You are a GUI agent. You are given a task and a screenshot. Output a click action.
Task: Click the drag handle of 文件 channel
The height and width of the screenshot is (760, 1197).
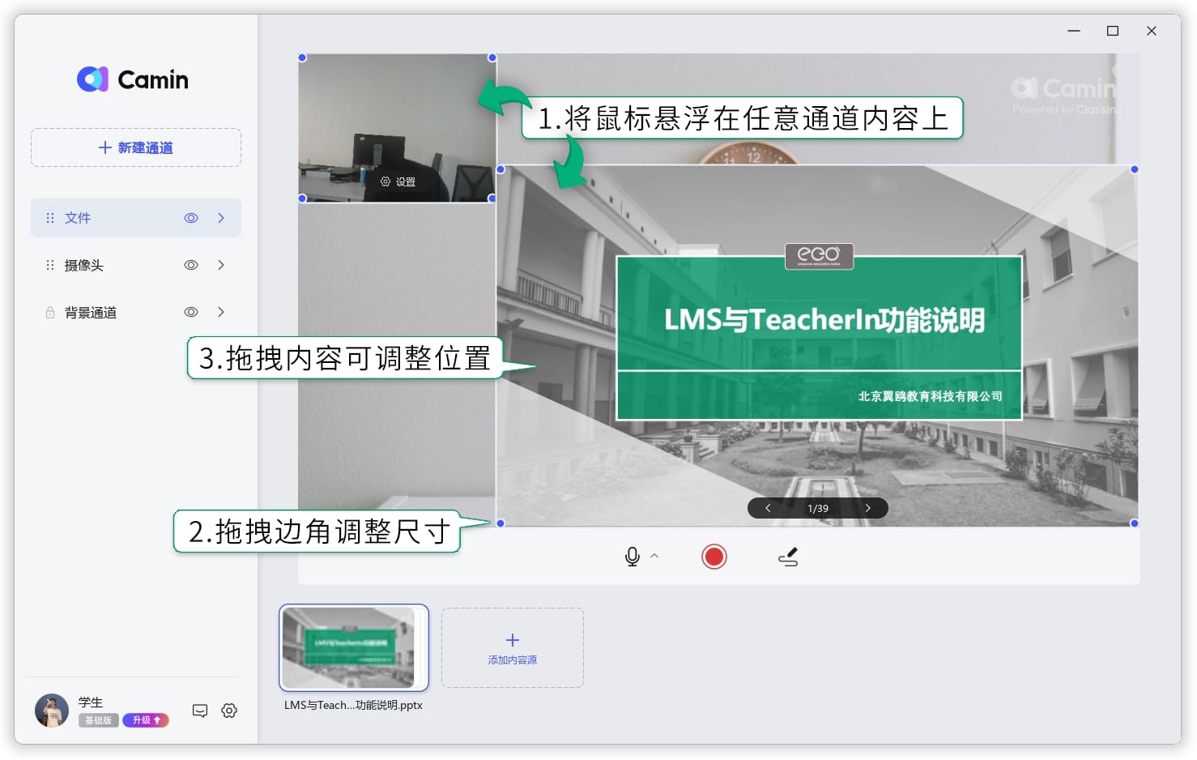tap(50, 218)
